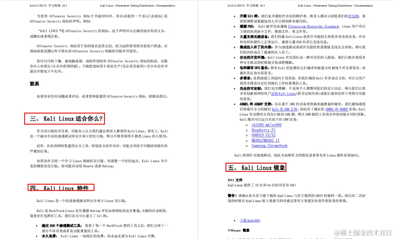
Task: Click heading 五、Kali Linux 镜象
Action: [256, 168]
